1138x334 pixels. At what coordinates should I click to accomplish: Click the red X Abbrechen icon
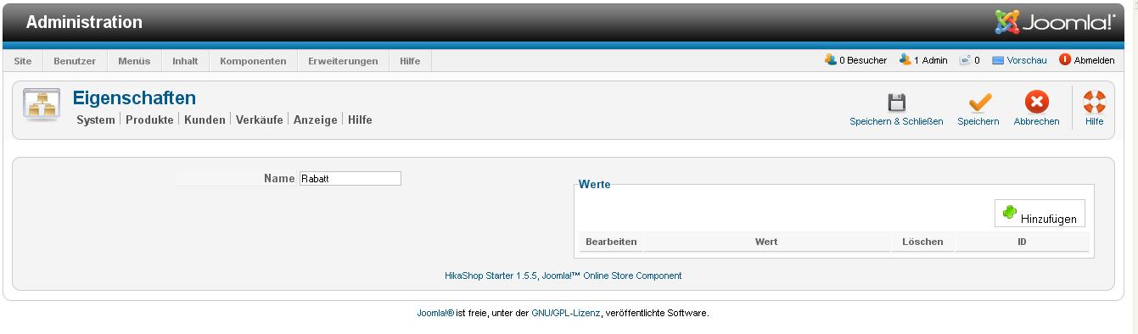[x=1036, y=103]
